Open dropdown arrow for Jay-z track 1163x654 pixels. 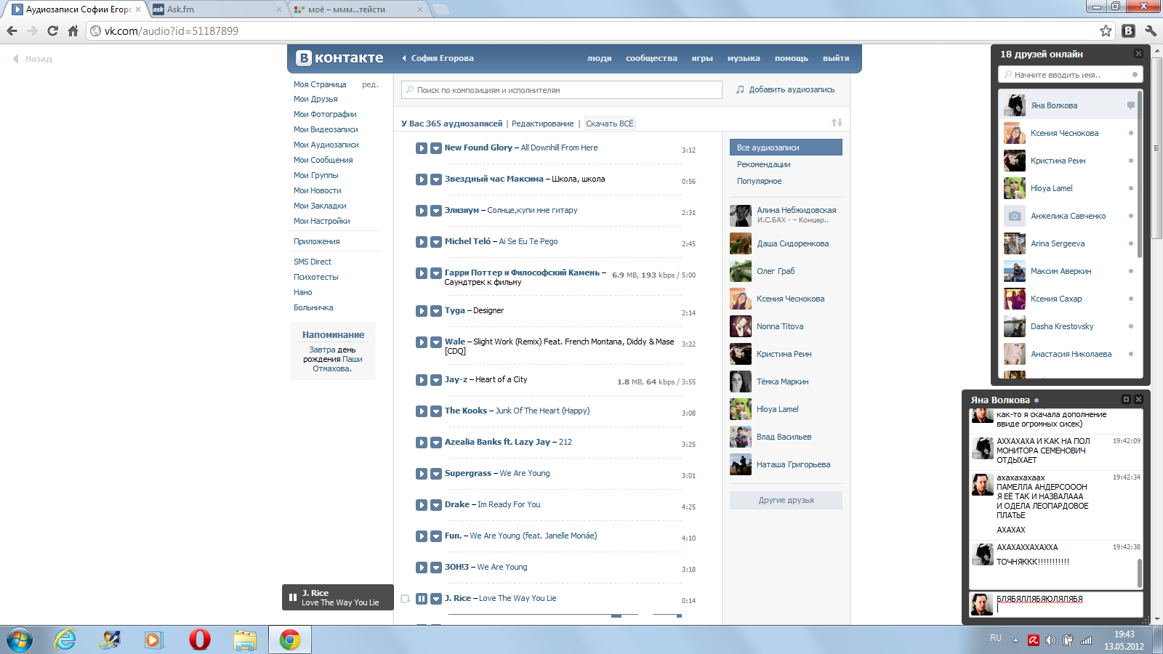[436, 380]
